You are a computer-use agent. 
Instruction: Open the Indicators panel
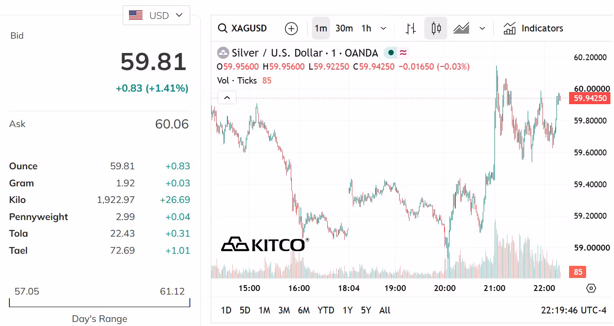tap(533, 28)
